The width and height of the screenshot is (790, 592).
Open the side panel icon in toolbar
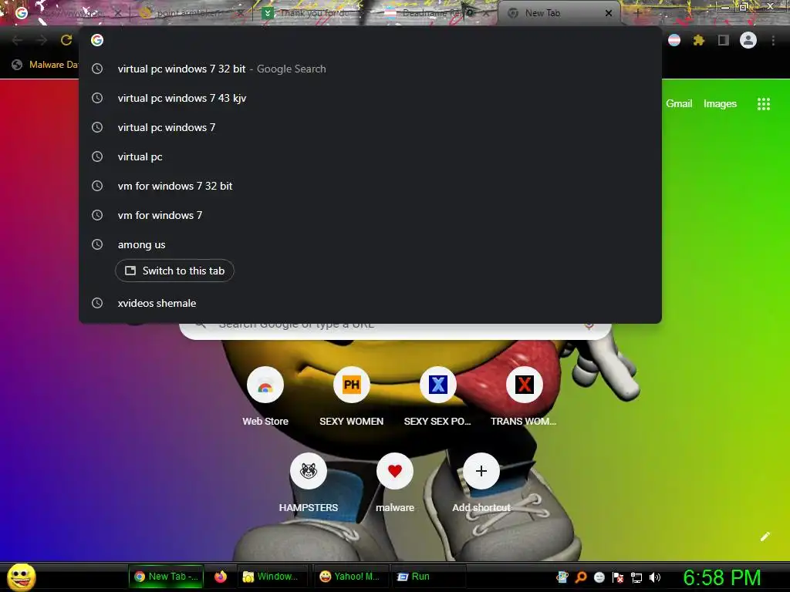pyautogui.click(x=724, y=40)
